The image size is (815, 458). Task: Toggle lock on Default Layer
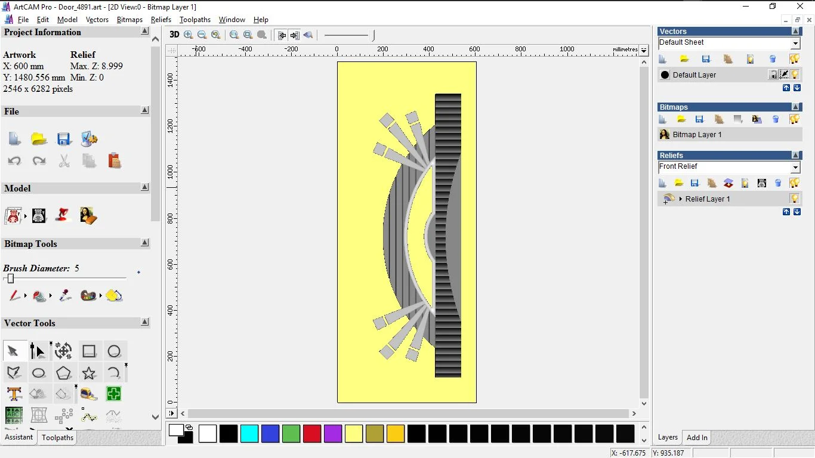[773, 75]
